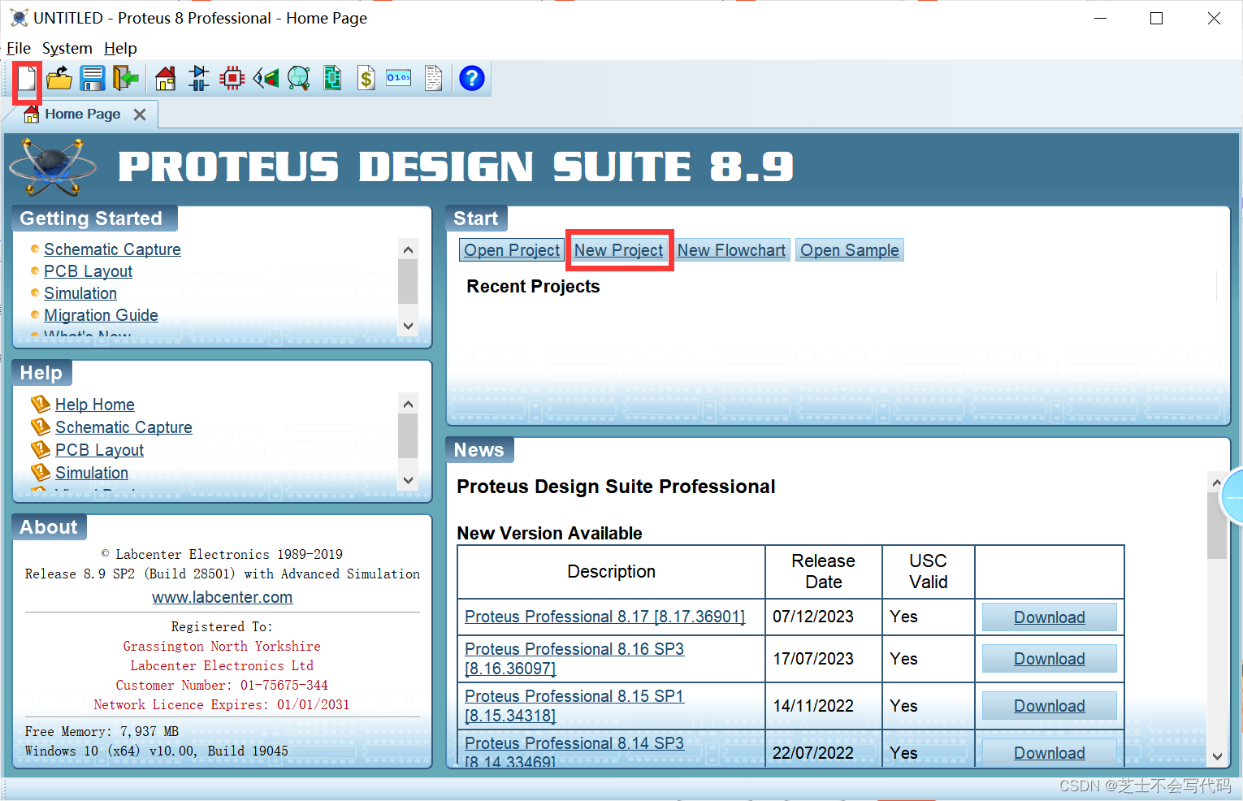This screenshot has height=801, width=1243.
Task: Open Proteus Professional 8.16 SP3 link
Action: 574,659
